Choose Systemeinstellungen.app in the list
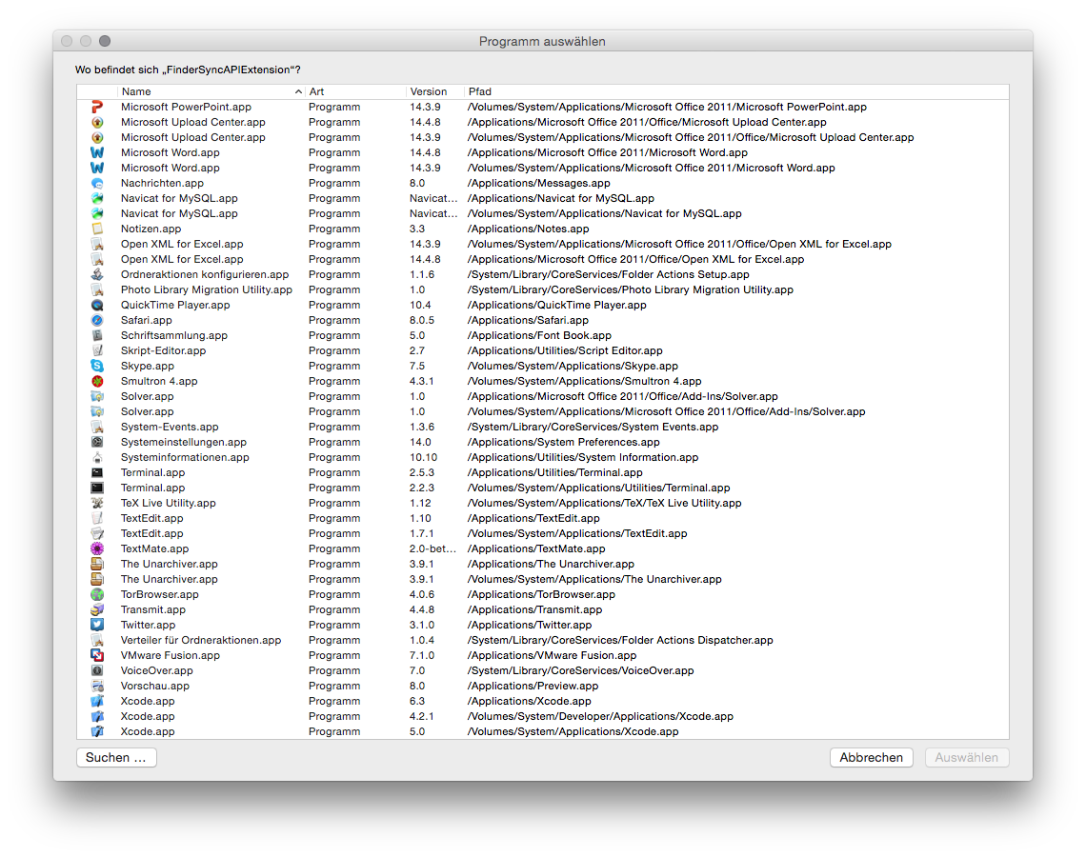Screen dimensions: 1086x857 click(x=183, y=442)
